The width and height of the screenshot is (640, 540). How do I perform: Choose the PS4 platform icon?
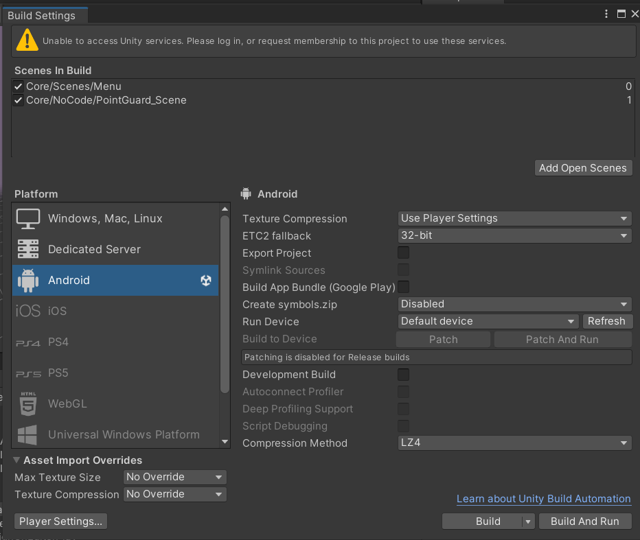pyautogui.click(x=28, y=342)
